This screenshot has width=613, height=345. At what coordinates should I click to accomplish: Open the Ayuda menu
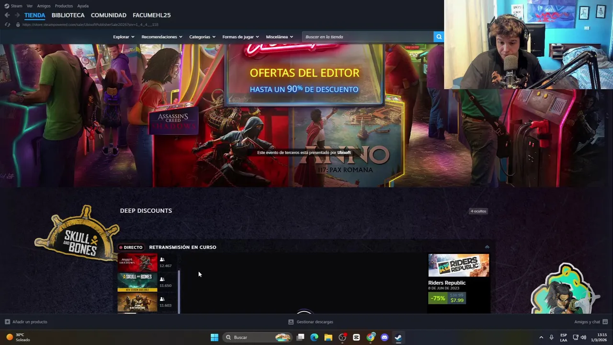tap(83, 6)
